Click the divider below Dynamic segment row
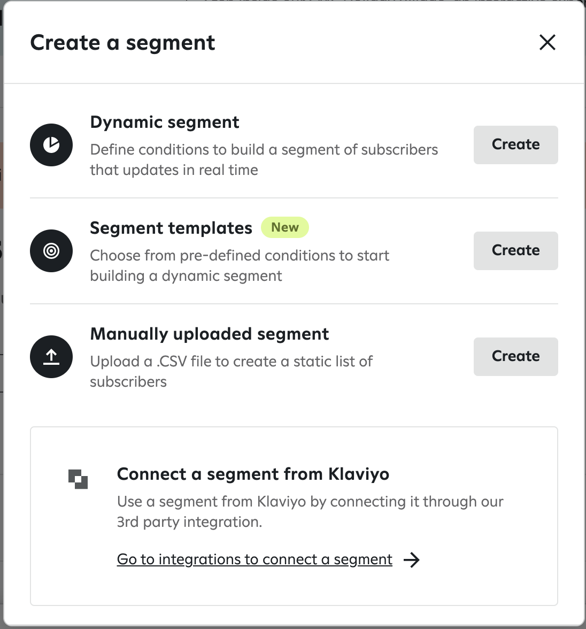586x629 pixels. [x=293, y=198]
